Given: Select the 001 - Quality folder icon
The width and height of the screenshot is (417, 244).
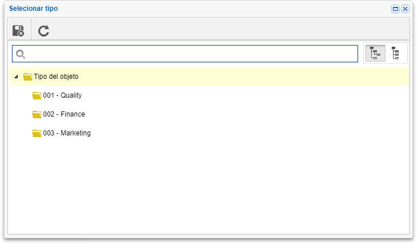Looking at the screenshot, I should coord(37,95).
